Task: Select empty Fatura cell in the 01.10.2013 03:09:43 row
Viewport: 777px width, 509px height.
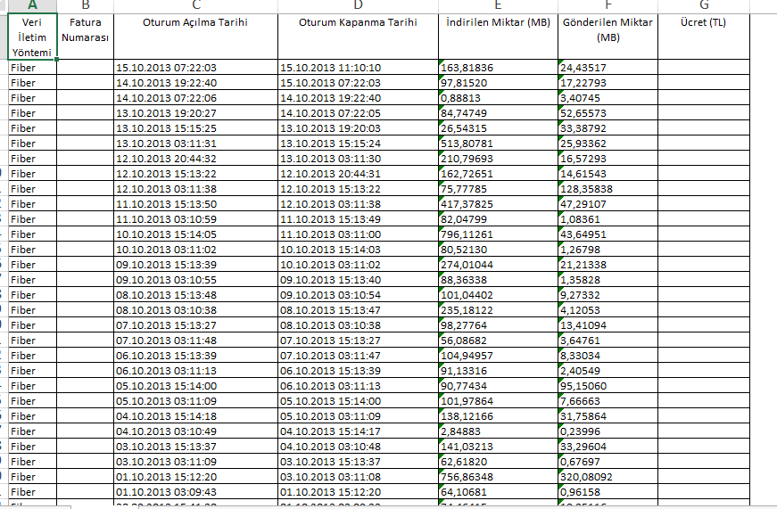Action: [86, 492]
